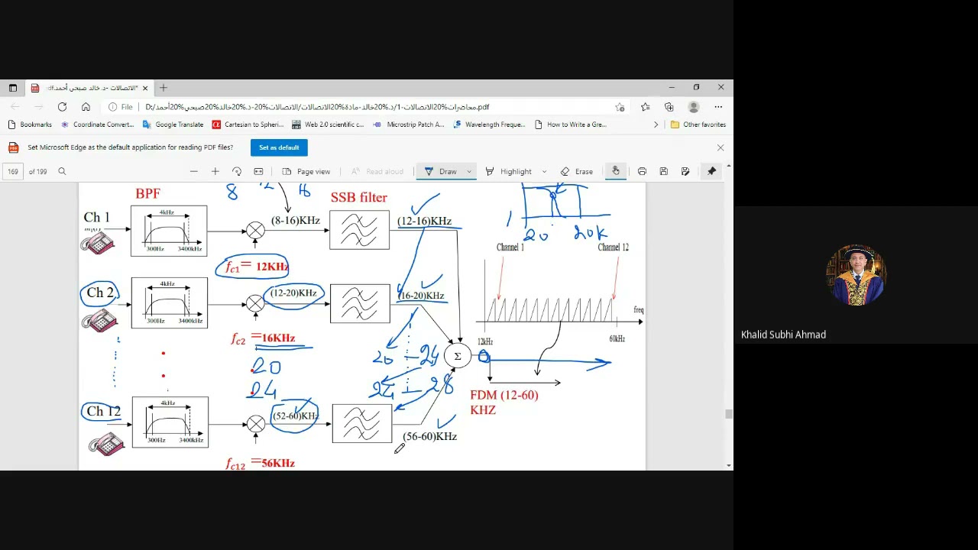Open the user profile avatar
The width and height of the screenshot is (978, 550).
[x=694, y=107]
